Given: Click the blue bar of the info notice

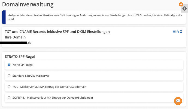Looking at the screenshot, I should pyautogui.click(x=4, y=17).
